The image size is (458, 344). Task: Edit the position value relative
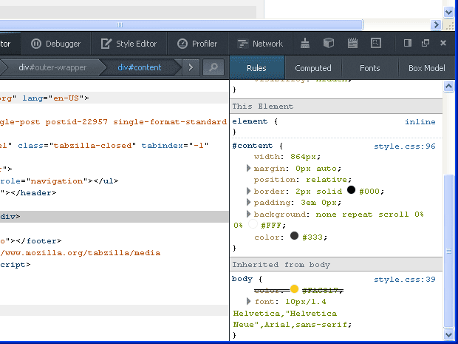(x=327, y=179)
